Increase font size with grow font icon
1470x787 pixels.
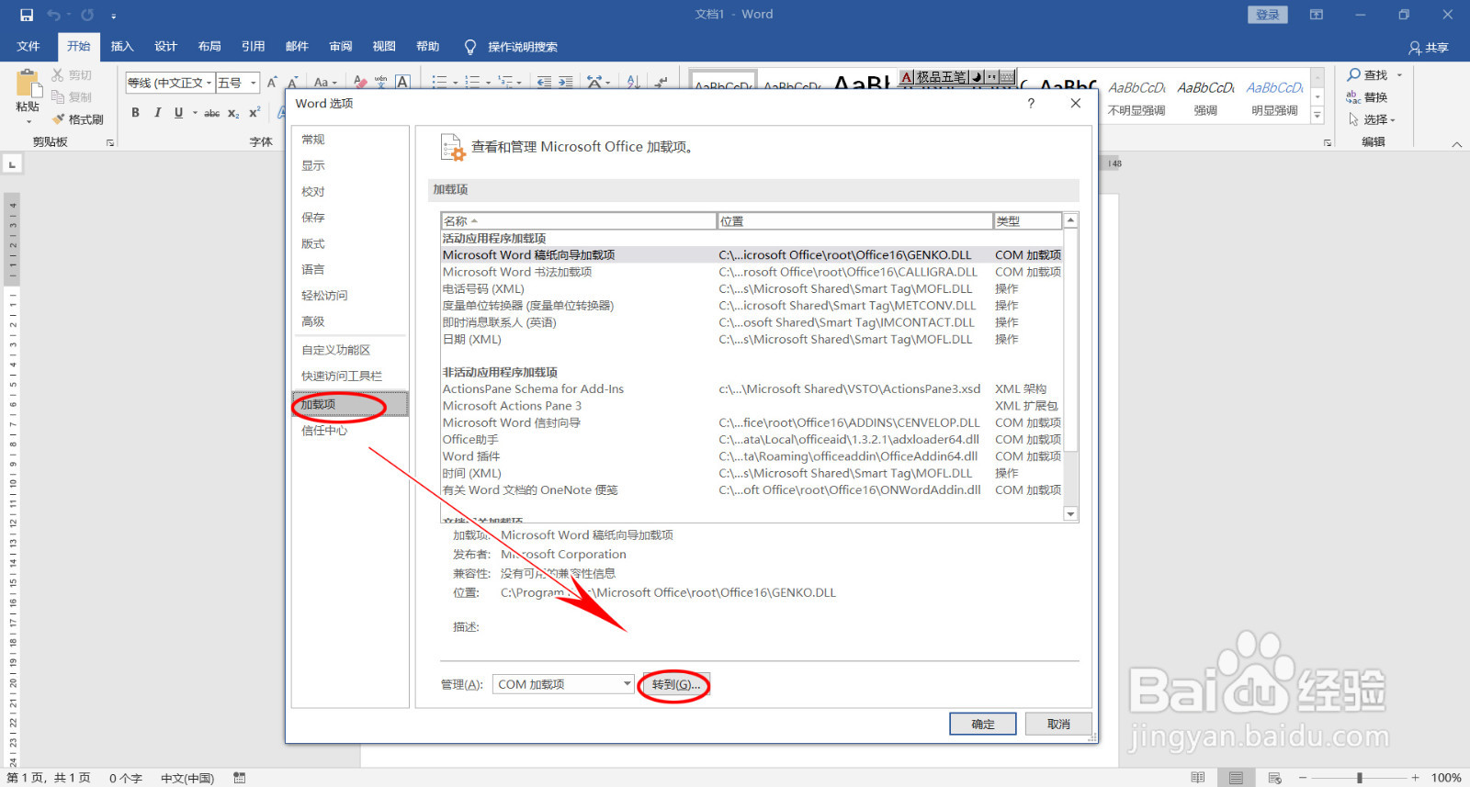tap(272, 83)
